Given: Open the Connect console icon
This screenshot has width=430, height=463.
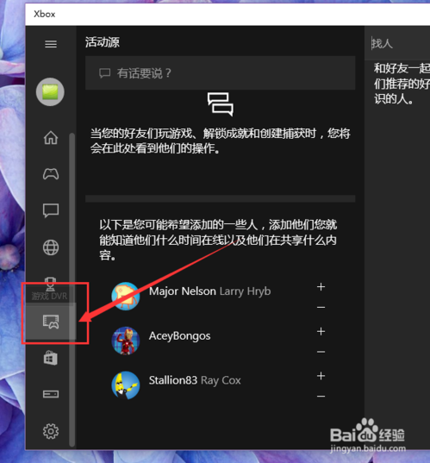Looking at the screenshot, I should coord(51,394).
